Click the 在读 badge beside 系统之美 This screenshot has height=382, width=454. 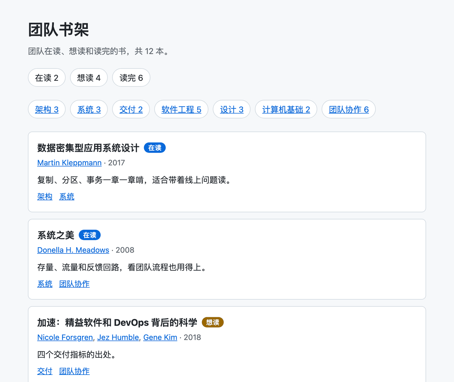pos(90,235)
